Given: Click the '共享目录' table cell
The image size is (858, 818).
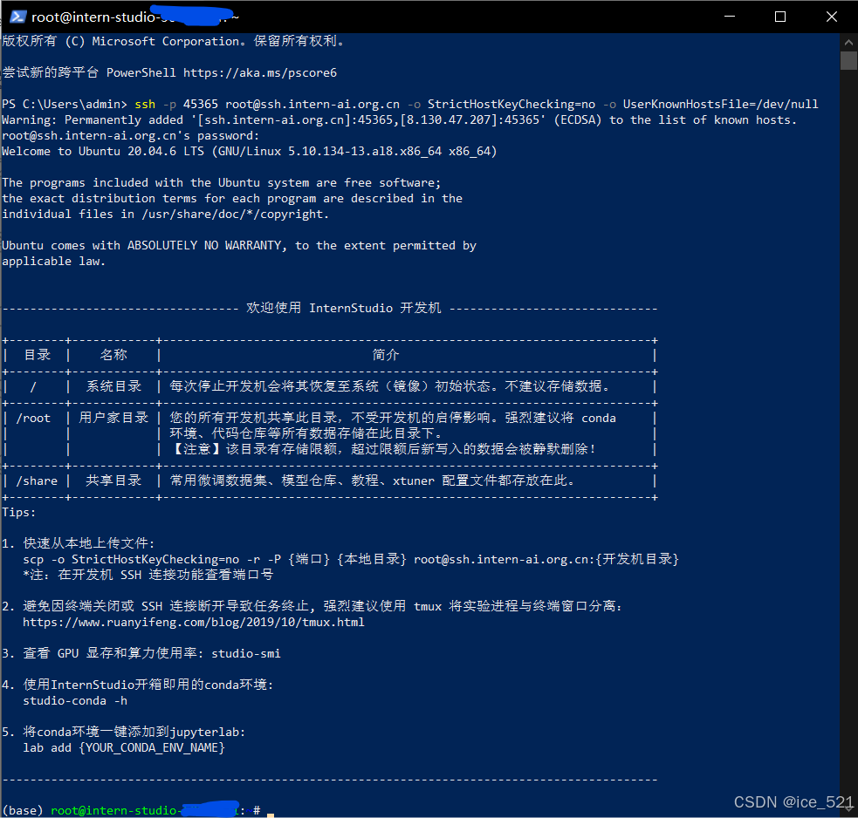Looking at the screenshot, I should click(113, 481).
